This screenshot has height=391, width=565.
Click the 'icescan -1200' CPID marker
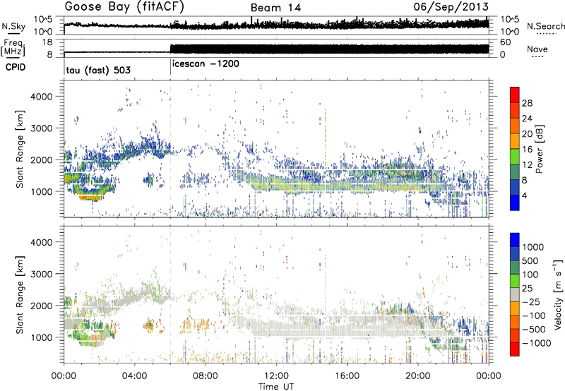[206, 64]
